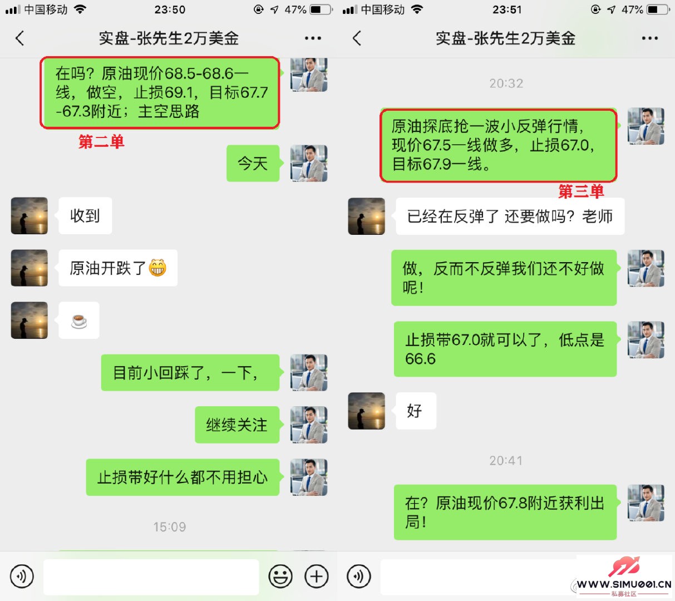Screen dimensions: 675x601
Task: Tap the coffee cup emoji message
Action: 79,321
